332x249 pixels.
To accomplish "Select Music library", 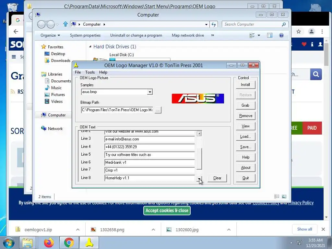I will pos(56,88).
